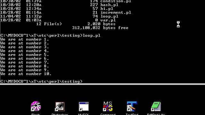Click the line 'We are at number 10.'
Viewport: 205px width, 115px height.
tap(26, 74)
